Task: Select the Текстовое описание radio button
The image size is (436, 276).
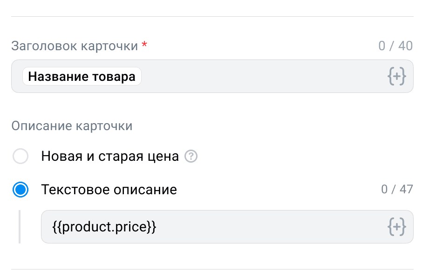Action: tap(20, 190)
